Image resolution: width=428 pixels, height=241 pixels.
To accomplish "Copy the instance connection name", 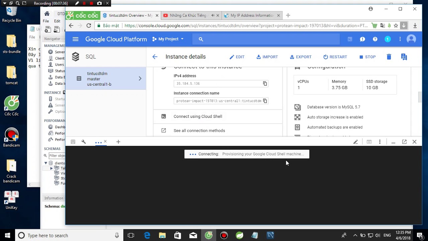I will click(x=265, y=101).
